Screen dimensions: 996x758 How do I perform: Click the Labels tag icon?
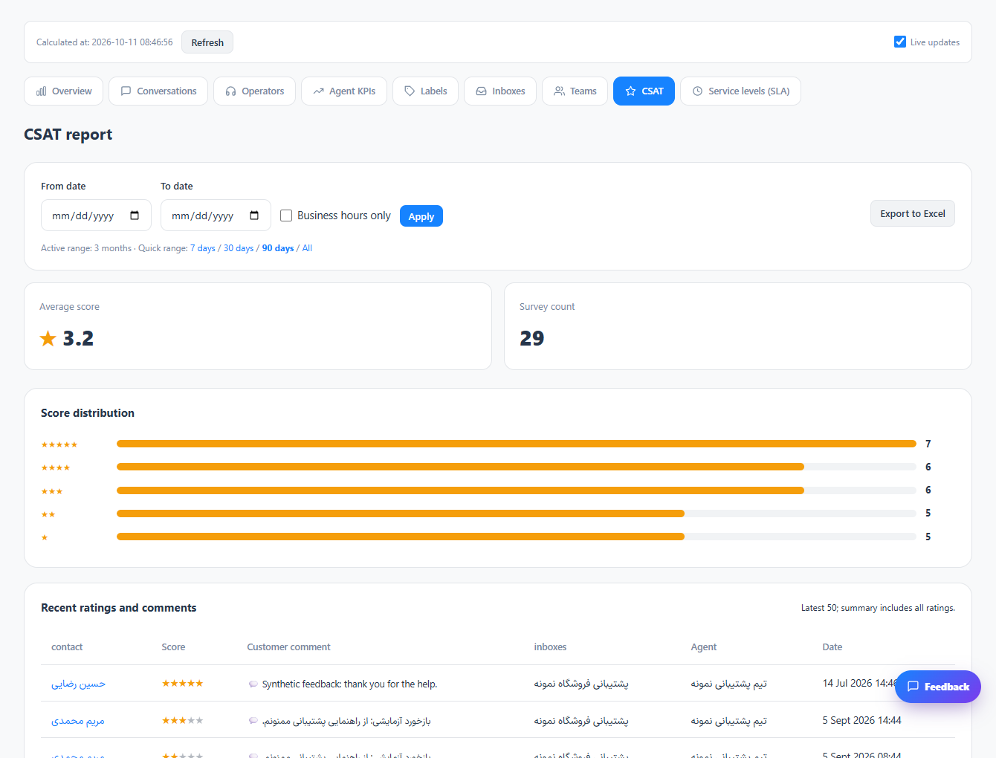pos(410,91)
